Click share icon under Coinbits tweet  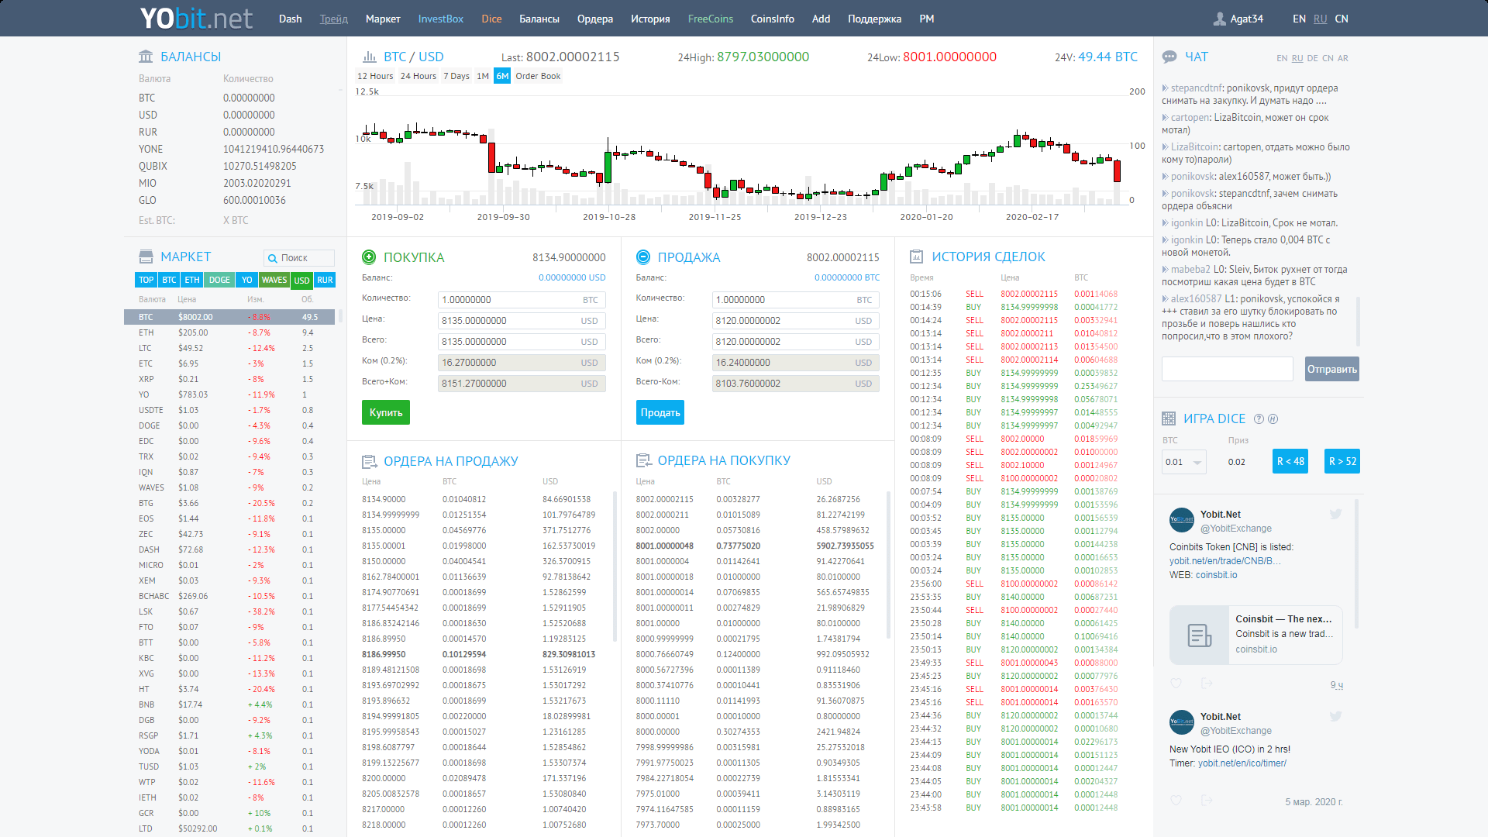pos(1207,684)
